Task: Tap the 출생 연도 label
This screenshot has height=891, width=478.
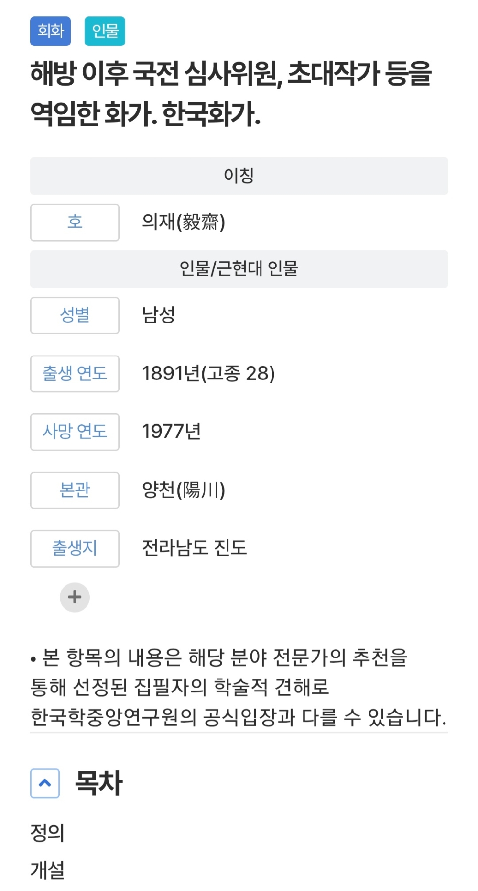Action: [75, 374]
